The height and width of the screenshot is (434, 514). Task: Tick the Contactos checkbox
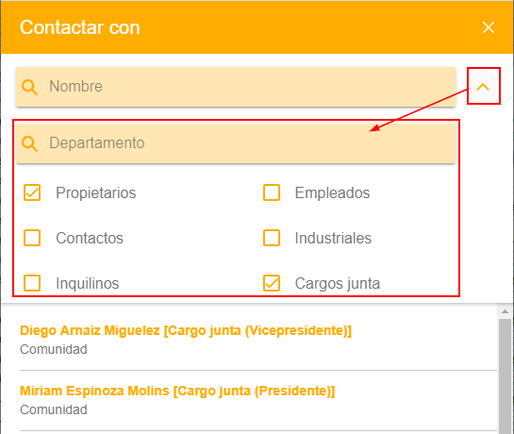click(x=32, y=238)
